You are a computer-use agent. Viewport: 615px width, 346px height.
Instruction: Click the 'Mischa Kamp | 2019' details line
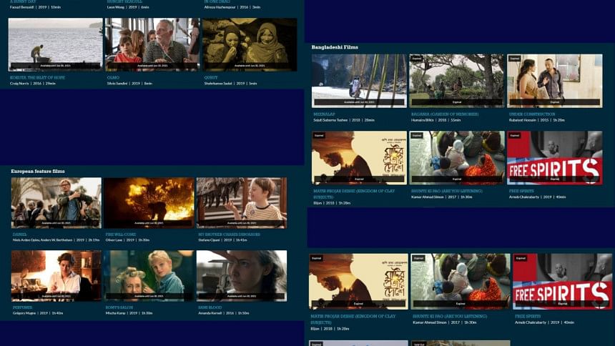(129, 313)
